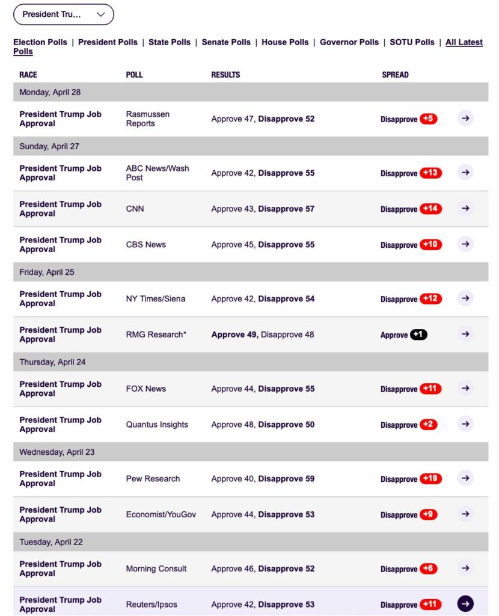Click the NY Times/Siena row arrow
Image resolution: width=499 pixels, height=616 pixels.
(465, 298)
